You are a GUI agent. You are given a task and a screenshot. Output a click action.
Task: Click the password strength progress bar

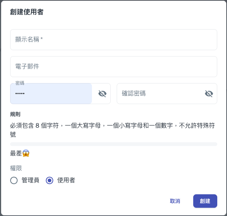113,144
